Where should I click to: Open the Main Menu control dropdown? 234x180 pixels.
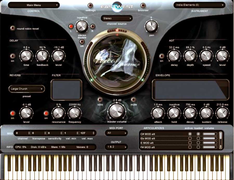click(x=34, y=5)
